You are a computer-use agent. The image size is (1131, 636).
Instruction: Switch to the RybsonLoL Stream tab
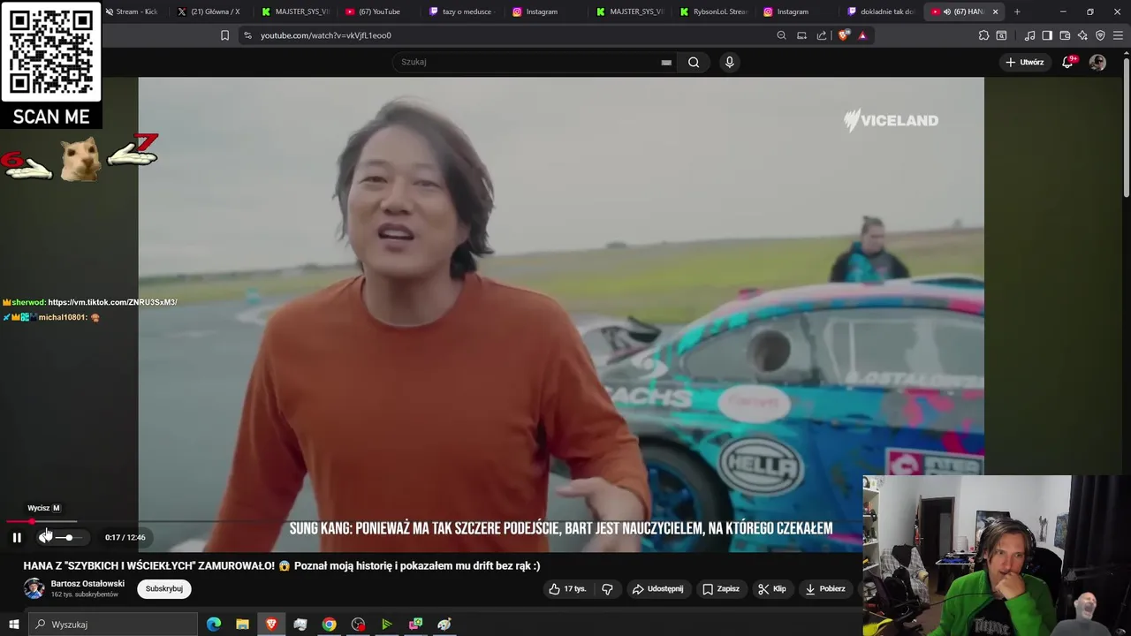click(713, 11)
